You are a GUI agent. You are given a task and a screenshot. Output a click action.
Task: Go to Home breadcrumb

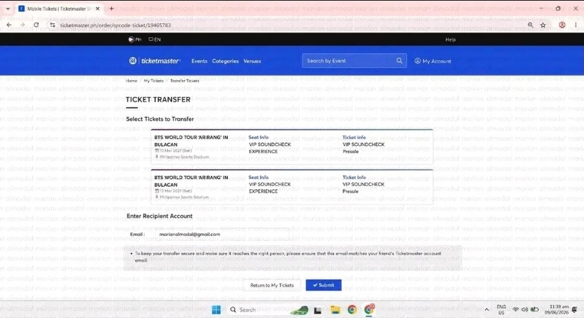tap(131, 80)
